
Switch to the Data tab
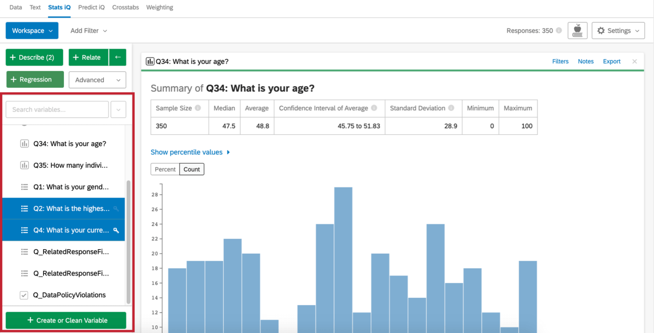pos(16,7)
